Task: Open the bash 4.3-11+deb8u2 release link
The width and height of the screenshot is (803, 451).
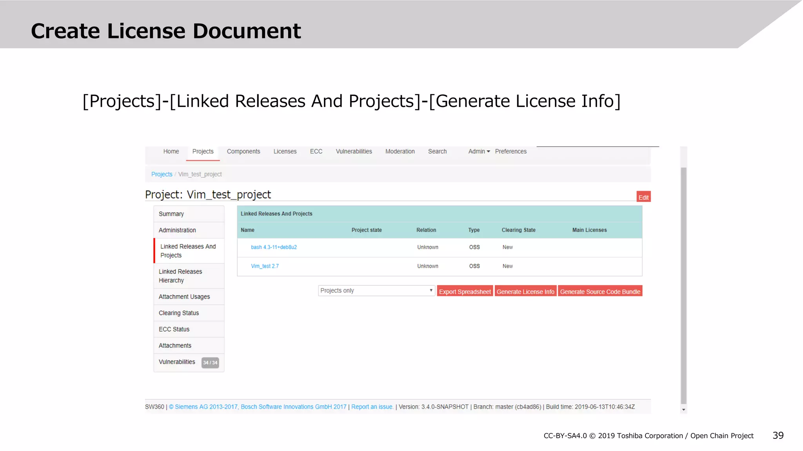Action: 274,247
